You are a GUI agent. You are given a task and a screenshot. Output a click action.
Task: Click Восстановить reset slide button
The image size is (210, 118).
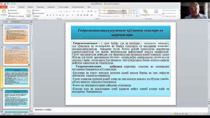pos(38,13)
